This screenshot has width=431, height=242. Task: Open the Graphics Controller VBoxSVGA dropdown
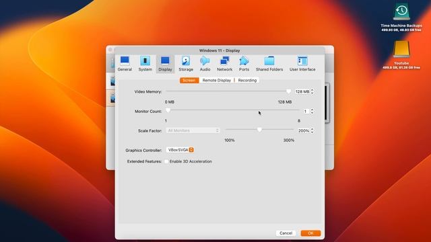tap(180, 150)
